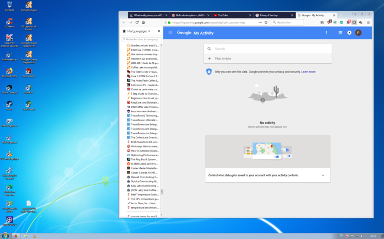Click the red shield extension icon
Viewport: 384px width, 239px height.
coord(329,22)
